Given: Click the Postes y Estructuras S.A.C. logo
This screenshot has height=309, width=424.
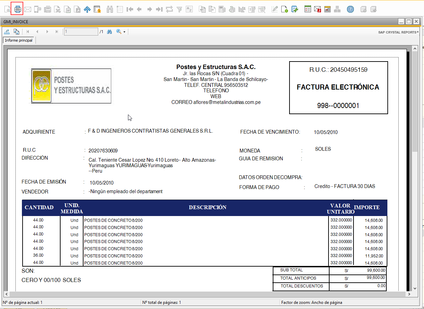Looking at the screenshot, I should click(x=71, y=86).
